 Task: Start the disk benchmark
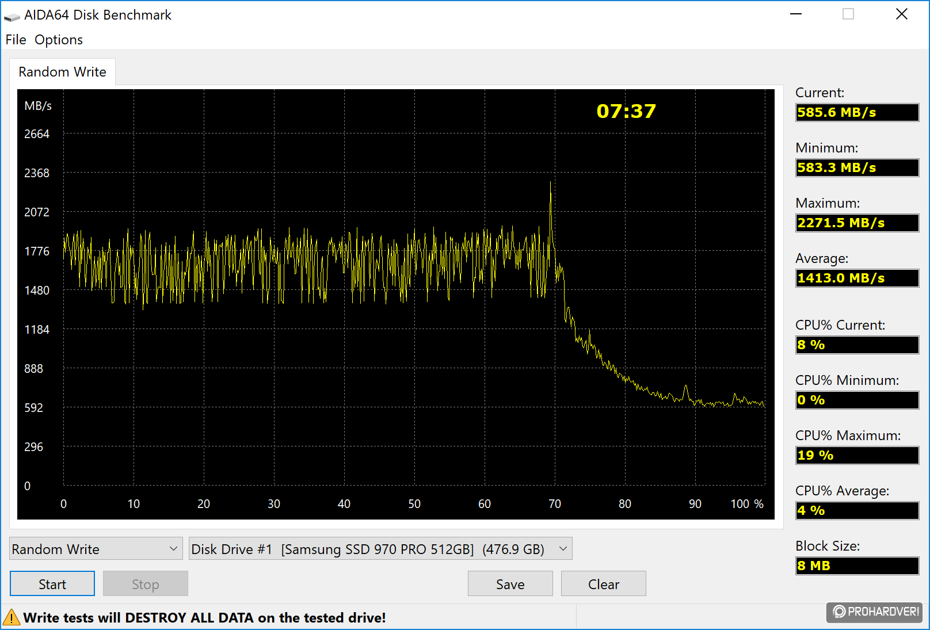(52, 584)
